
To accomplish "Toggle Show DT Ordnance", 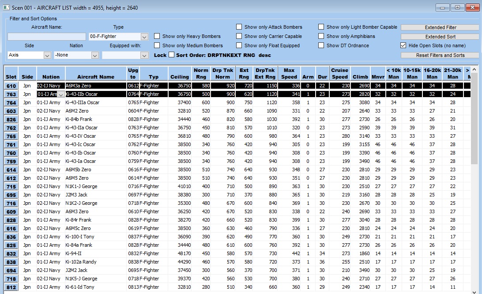I will pos(321,45).
